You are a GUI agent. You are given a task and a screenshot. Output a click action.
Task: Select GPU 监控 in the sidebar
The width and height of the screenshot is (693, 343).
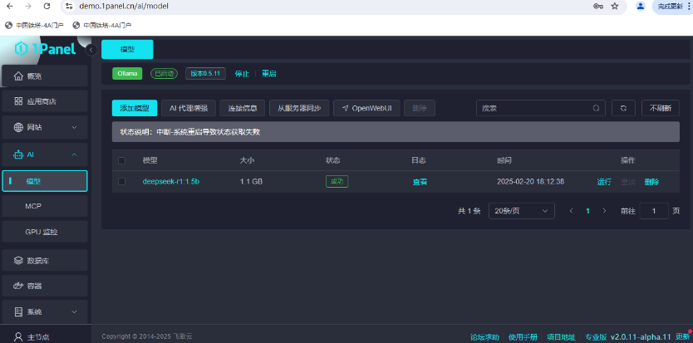(42, 231)
